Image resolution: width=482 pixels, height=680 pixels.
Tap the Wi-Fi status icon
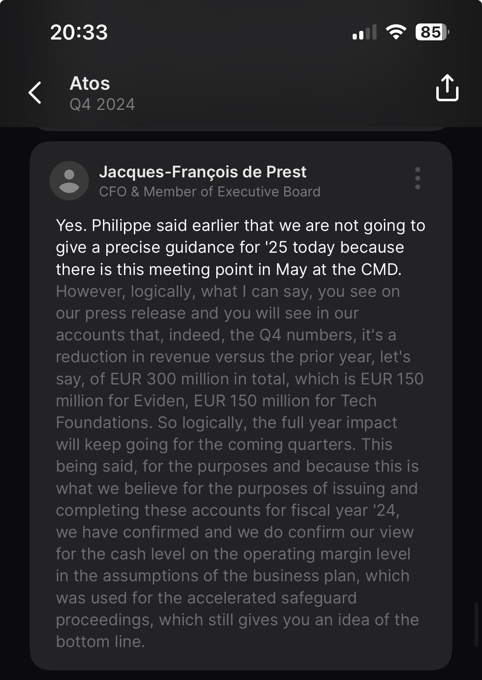pyautogui.click(x=395, y=32)
